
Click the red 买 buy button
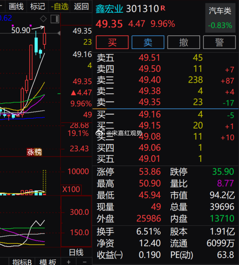(x=112, y=42)
